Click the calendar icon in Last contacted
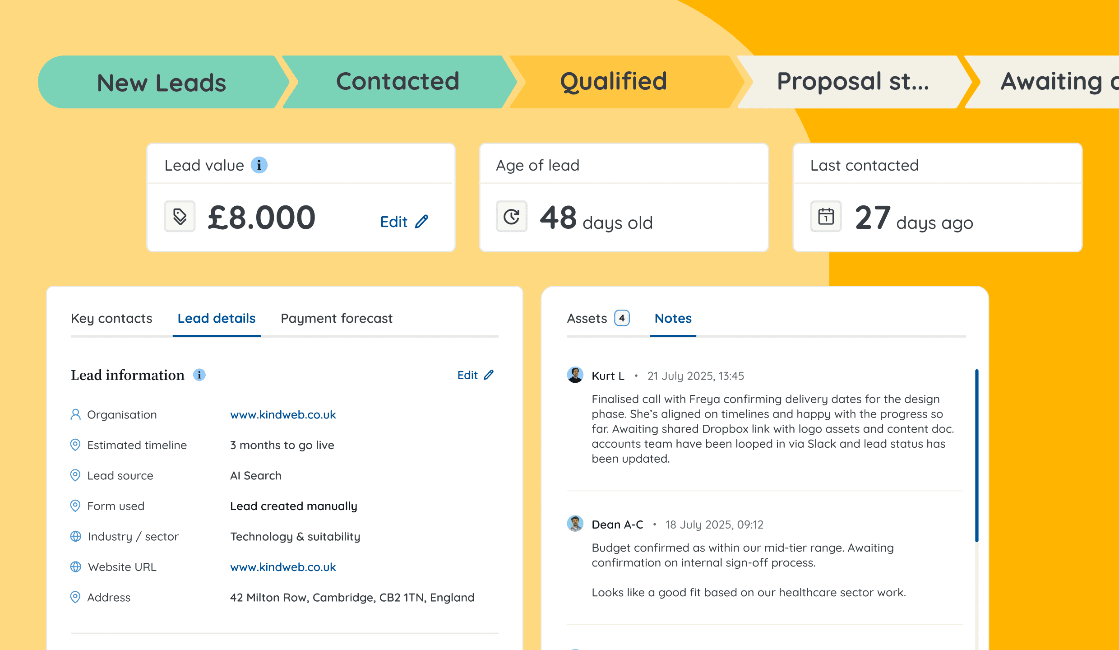The width and height of the screenshot is (1119, 650). 826,217
